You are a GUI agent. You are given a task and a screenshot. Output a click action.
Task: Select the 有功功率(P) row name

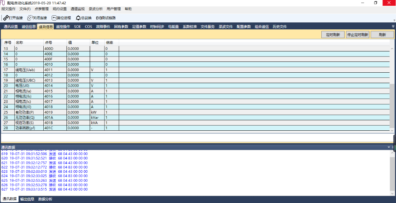click(29, 112)
